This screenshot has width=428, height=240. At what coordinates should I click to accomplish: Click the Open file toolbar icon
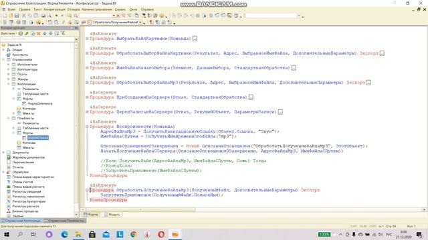coord(11,16)
